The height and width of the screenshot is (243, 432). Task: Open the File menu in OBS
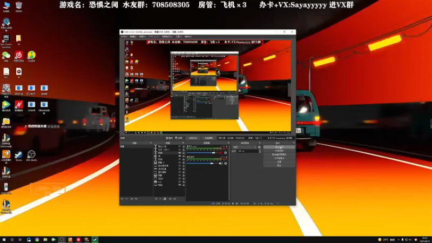coord(124,37)
